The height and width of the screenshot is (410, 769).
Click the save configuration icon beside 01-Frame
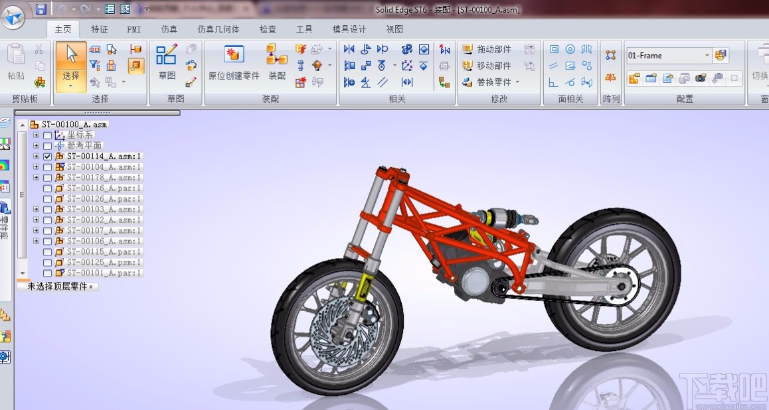(721, 55)
